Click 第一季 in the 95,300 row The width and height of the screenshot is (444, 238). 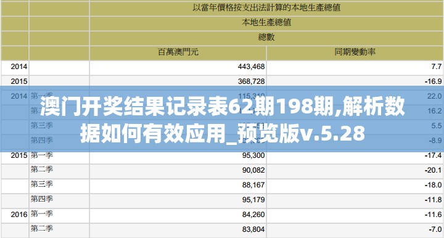tap(42, 155)
